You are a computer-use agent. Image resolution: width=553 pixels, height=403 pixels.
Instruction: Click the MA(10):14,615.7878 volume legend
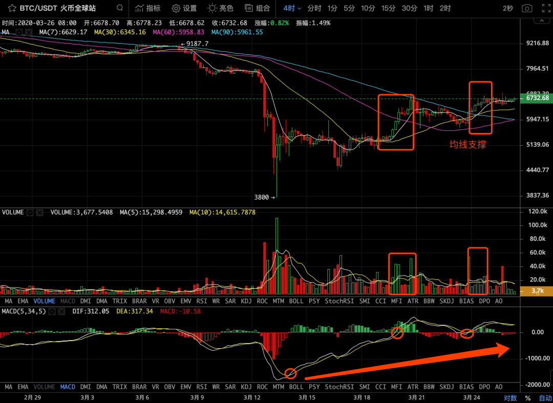[222, 212]
